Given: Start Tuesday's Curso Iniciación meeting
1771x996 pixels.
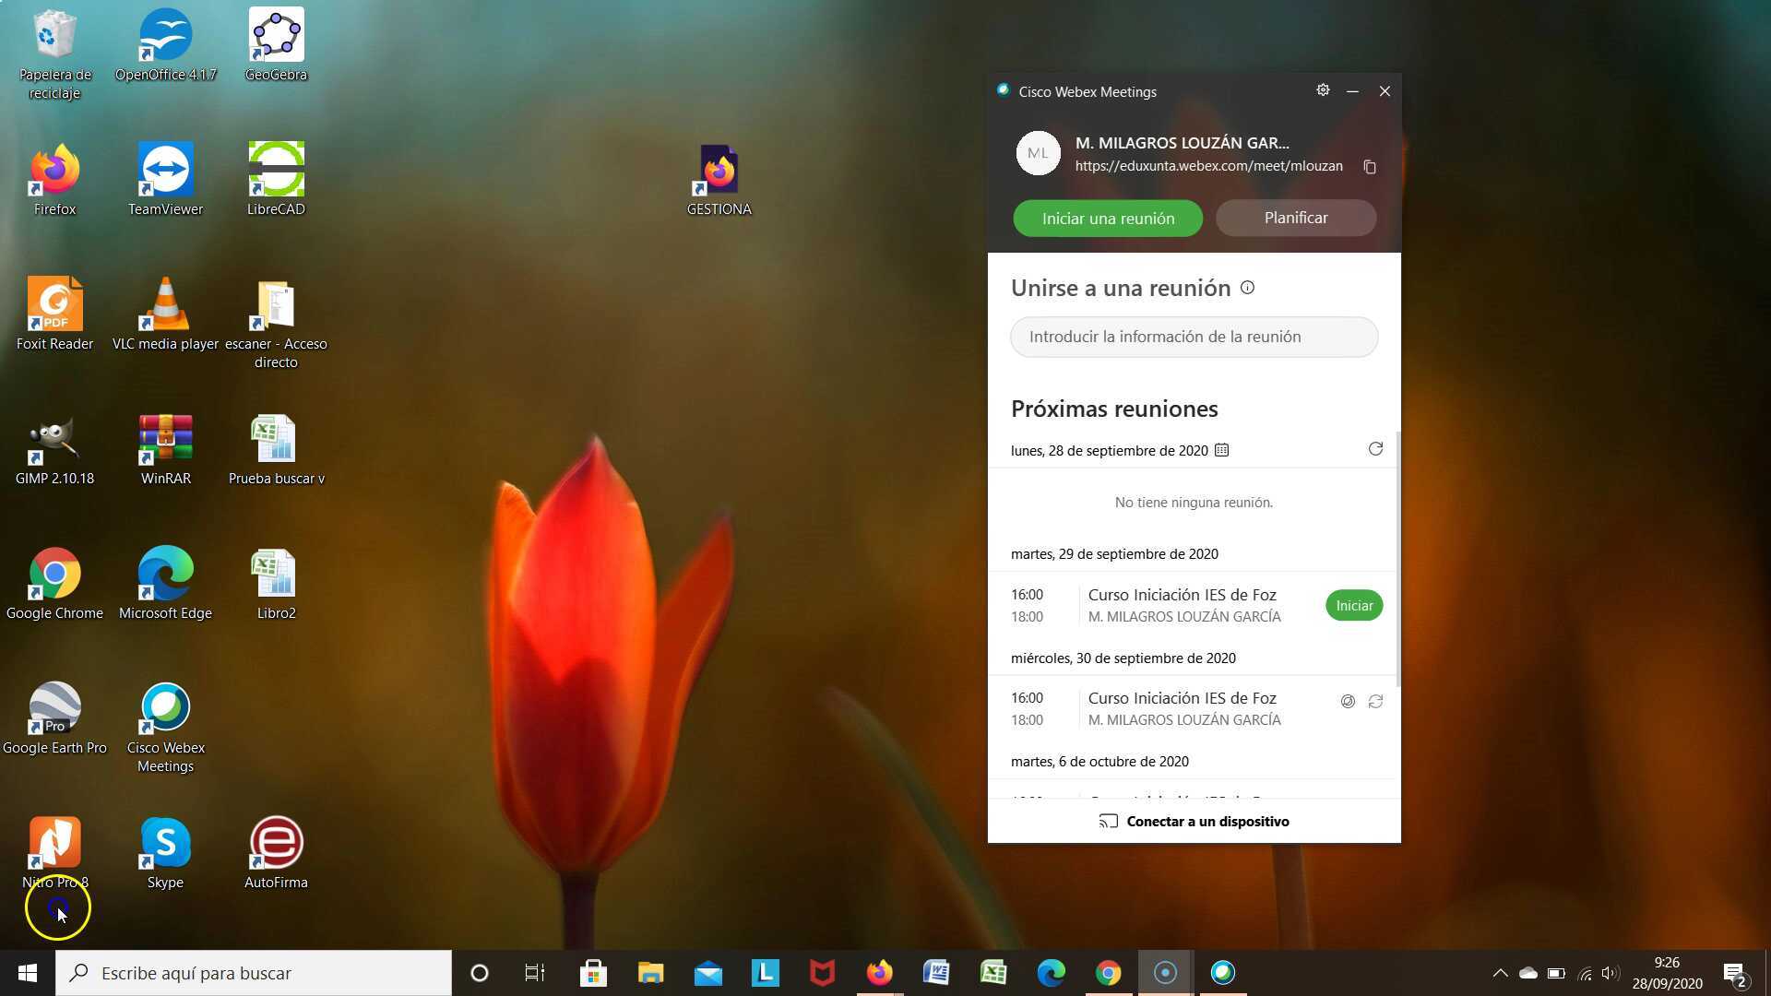Looking at the screenshot, I should [1354, 606].
